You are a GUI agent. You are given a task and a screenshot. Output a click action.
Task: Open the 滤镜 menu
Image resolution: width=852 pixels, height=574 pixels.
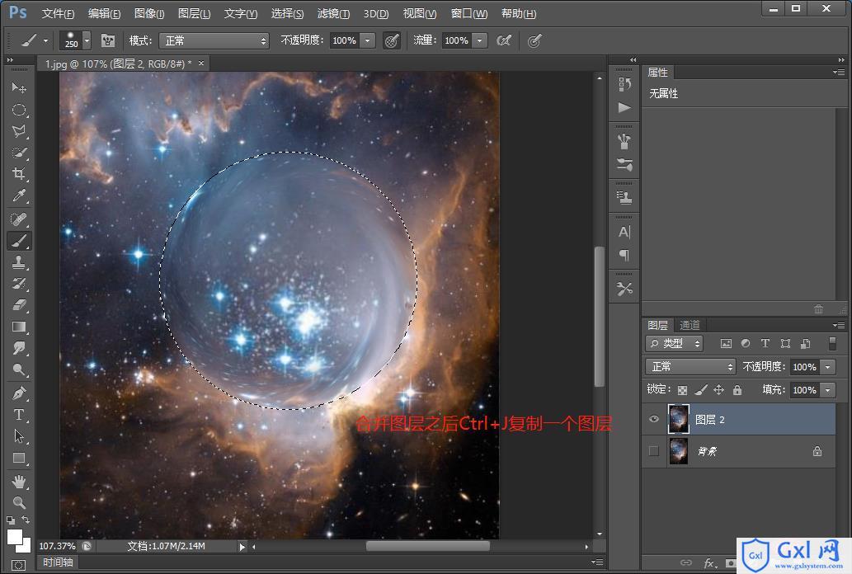click(333, 13)
